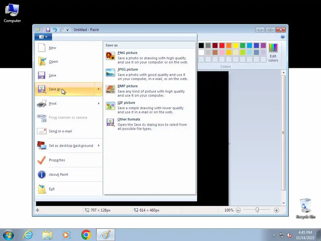
Task: Expand Set as desktop background submenu arrow
Action: pyautogui.click(x=99, y=146)
